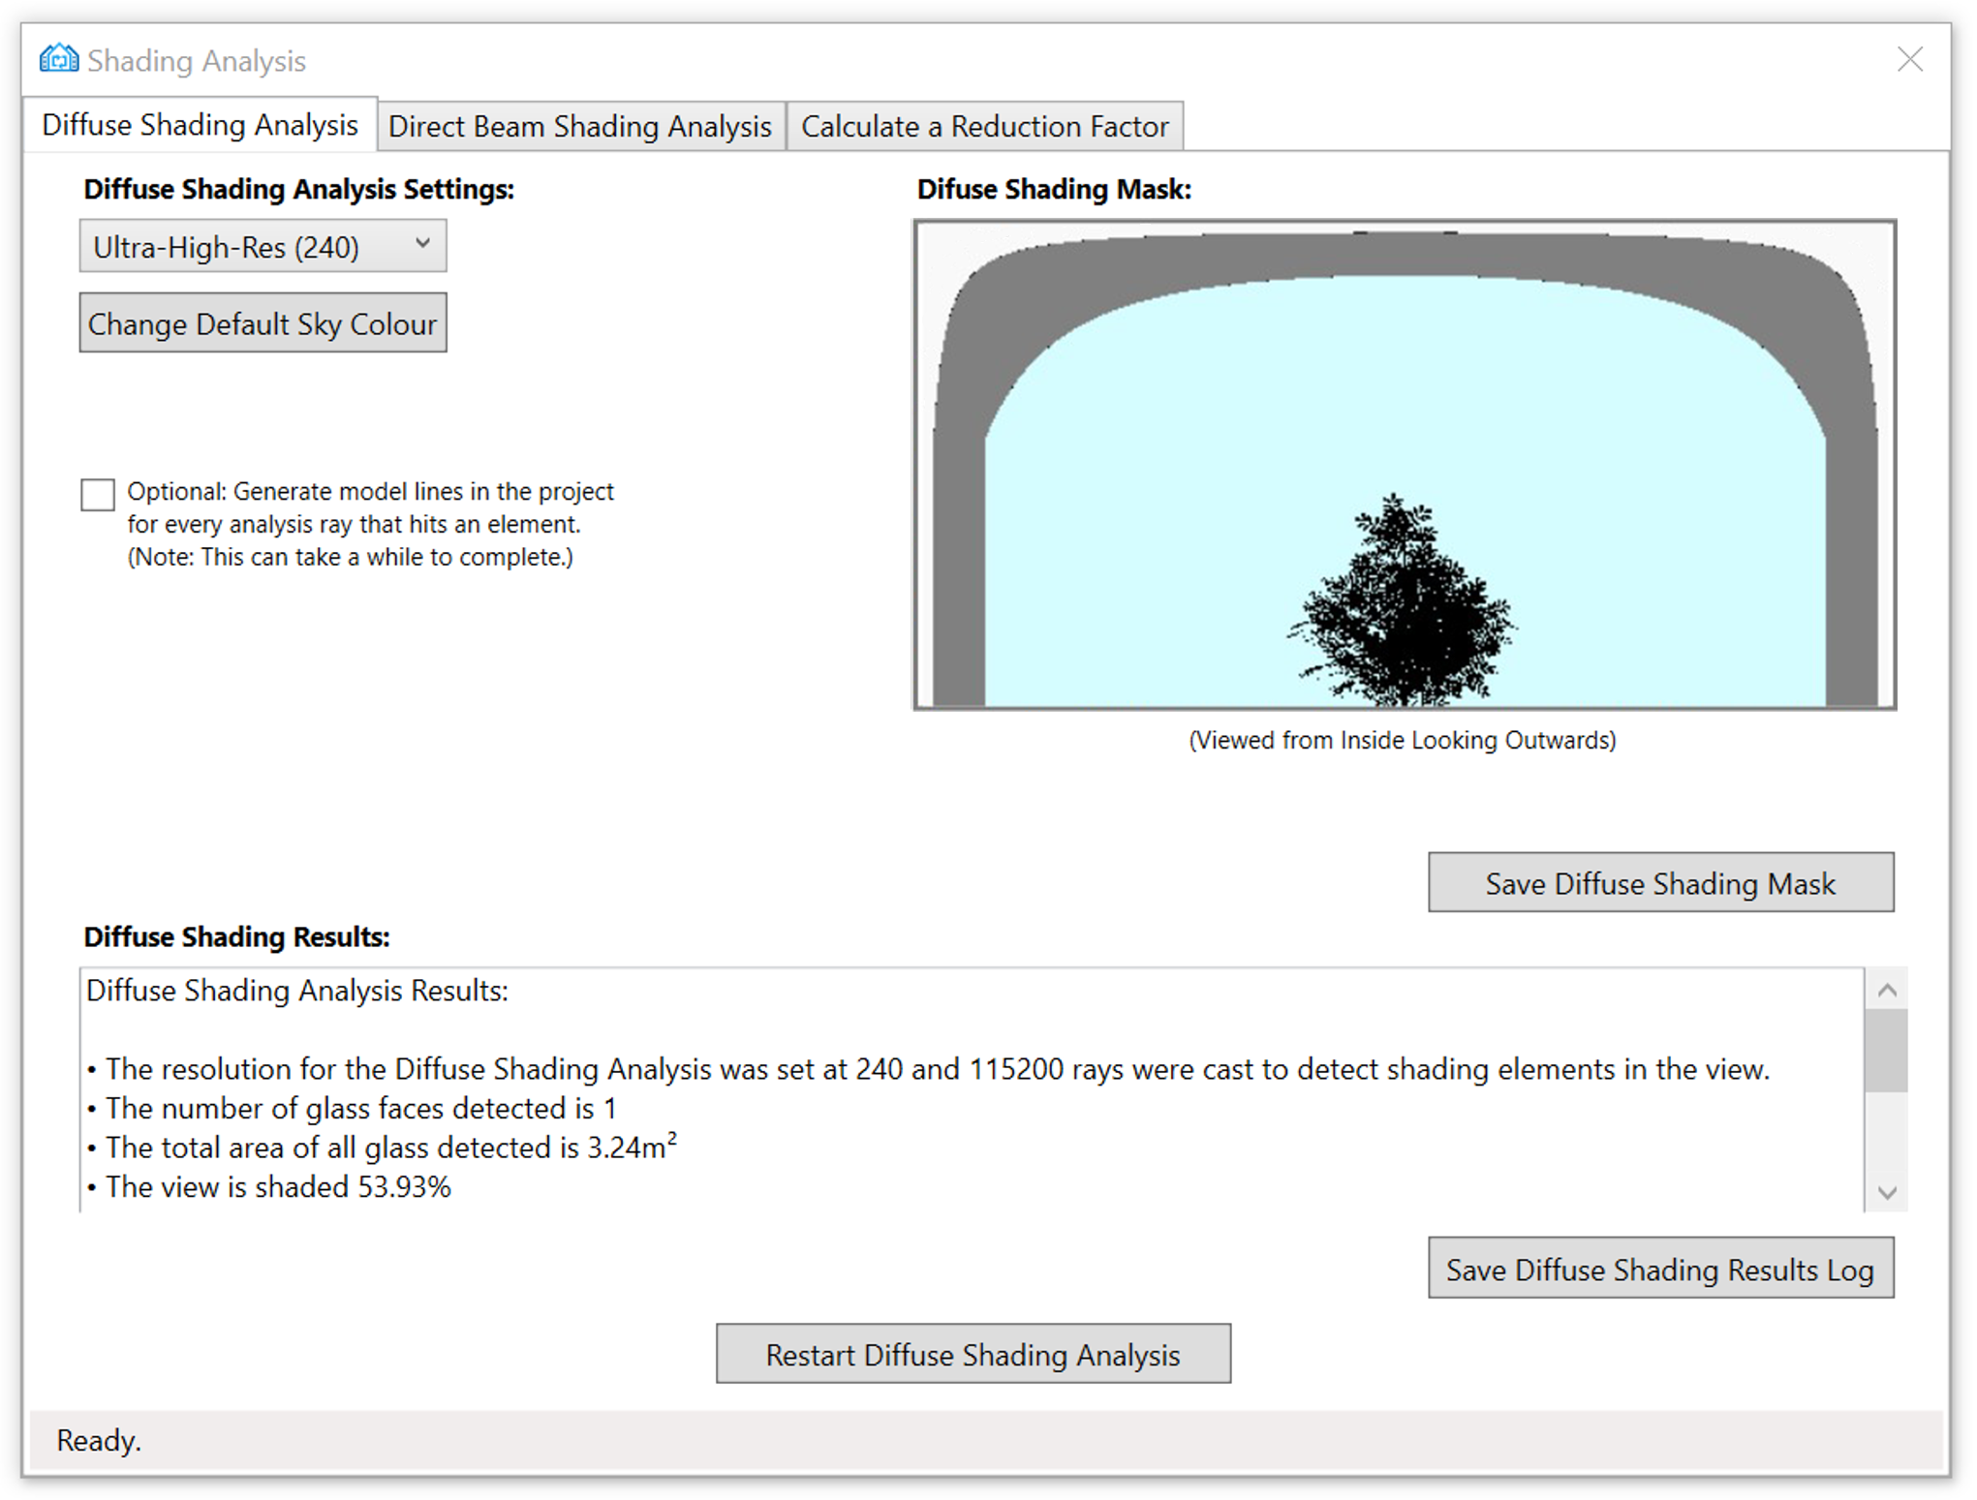Open Direct Beam Shading Analysis tab

(579, 127)
